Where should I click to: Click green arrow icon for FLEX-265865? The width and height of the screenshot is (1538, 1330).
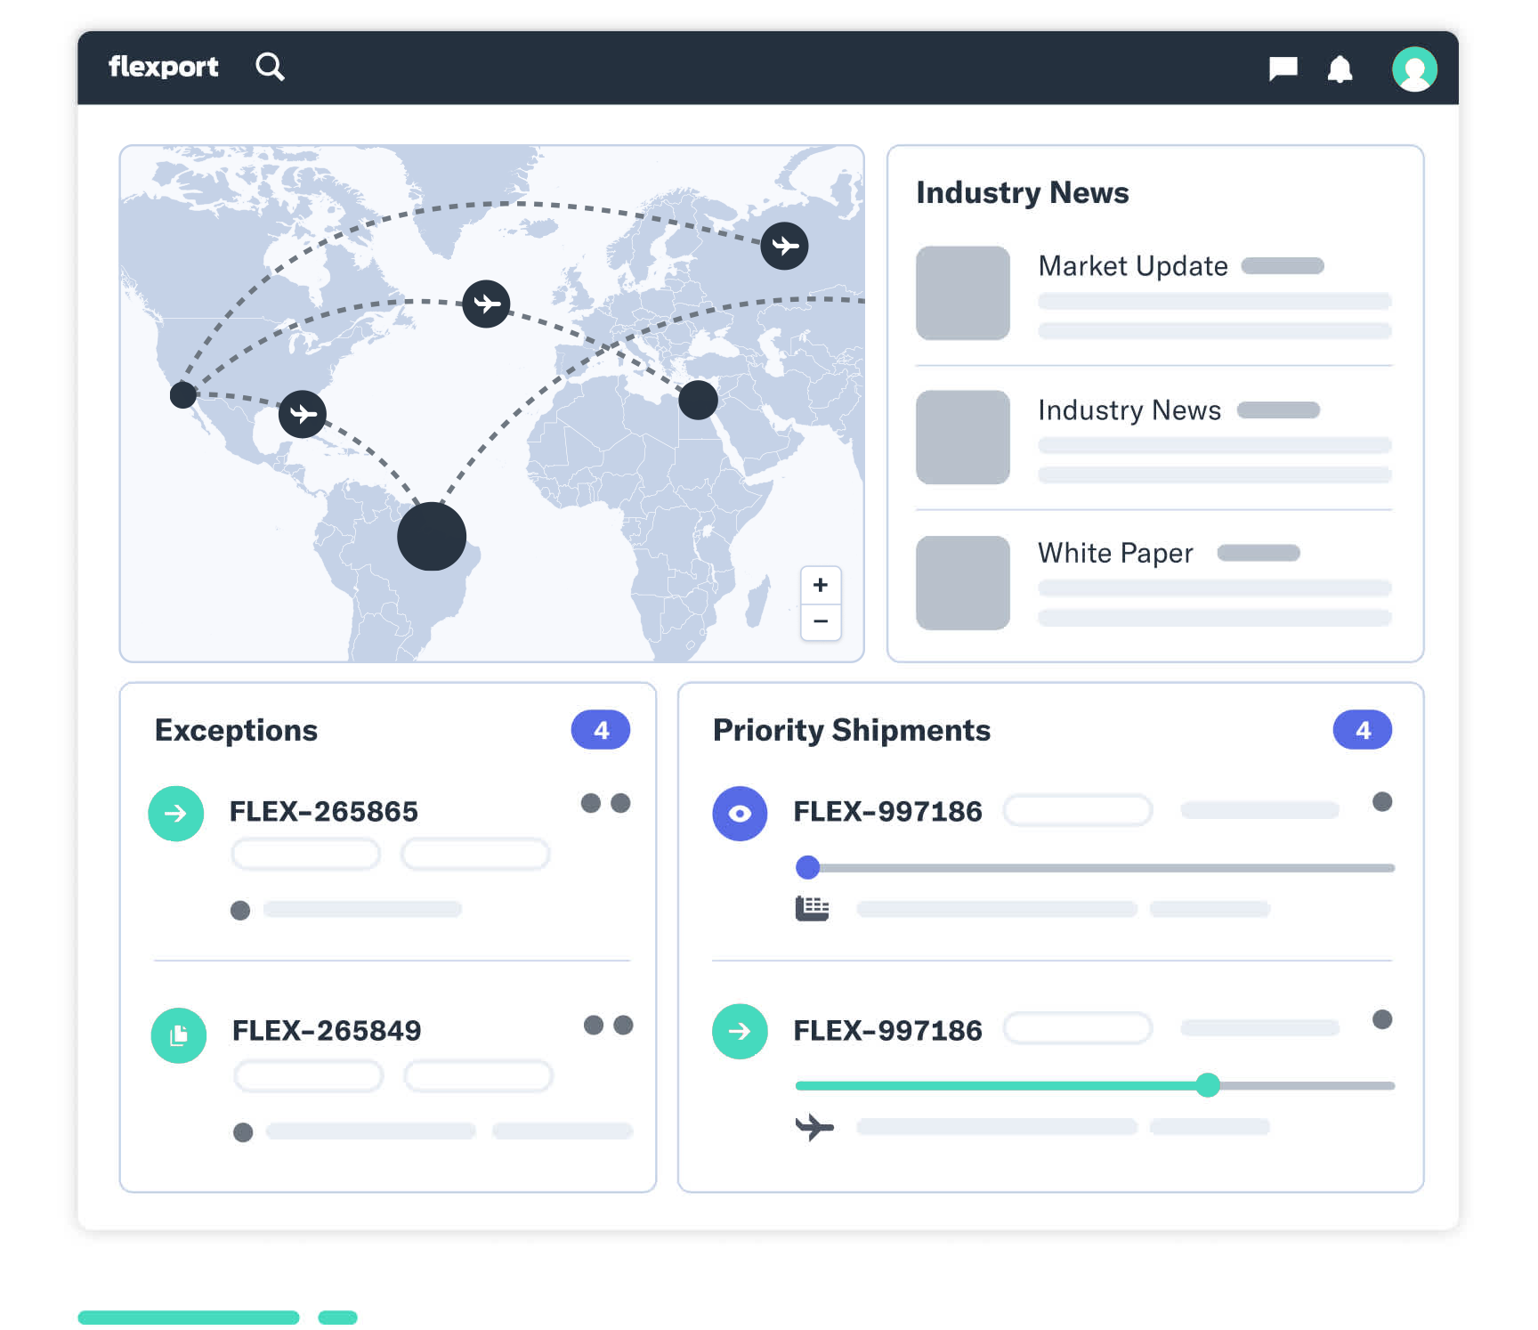coord(176,814)
